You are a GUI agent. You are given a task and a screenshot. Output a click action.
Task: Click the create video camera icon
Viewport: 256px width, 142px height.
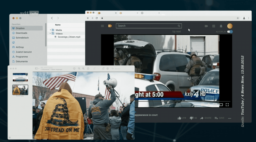[x=206, y=26]
